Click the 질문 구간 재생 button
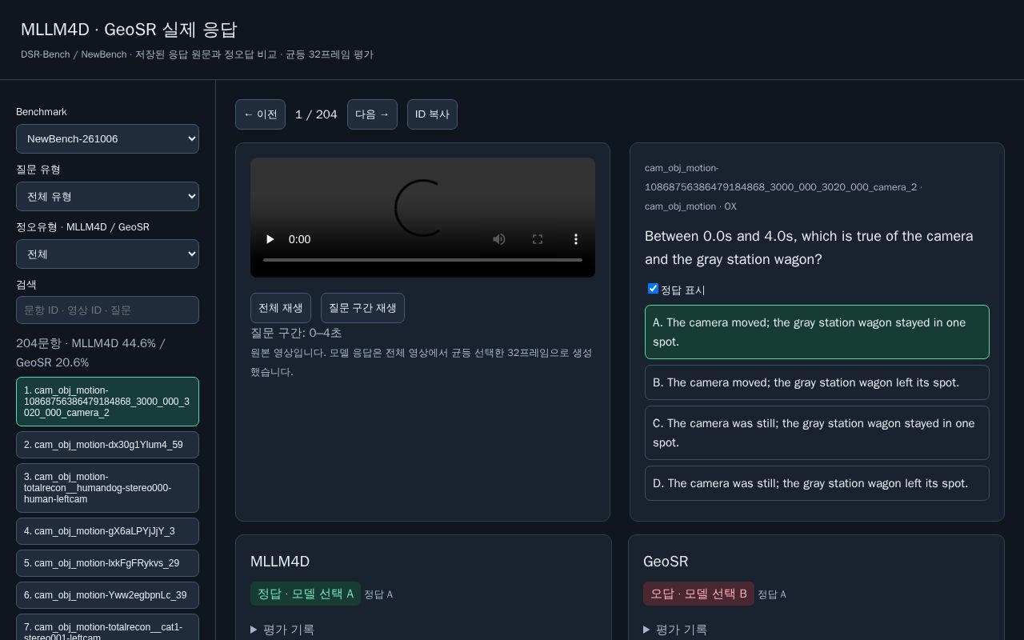Viewport: 1024px width, 640px height. click(x=362, y=308)
